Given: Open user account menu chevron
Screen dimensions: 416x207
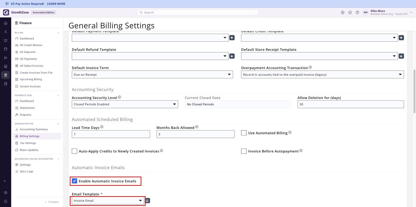Looking at the screenshot, I should 411,12.
